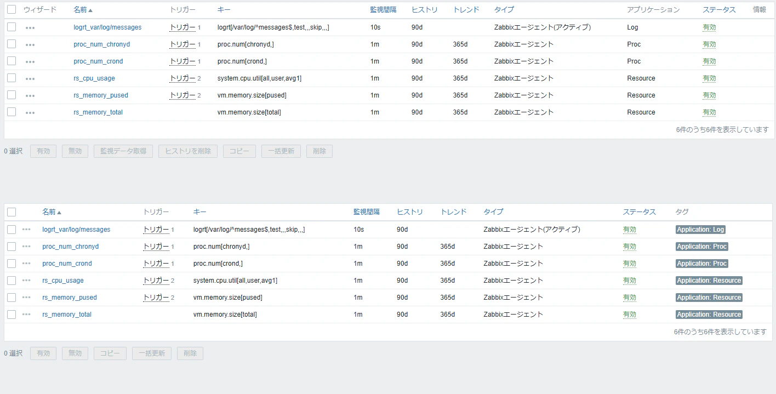The image size is (776, 394).
Task: Open three-dot menu for proc_num_chronyd in lower table
Action: [x=26, y=247]
